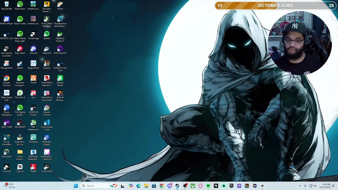Image resolution: width=338 pixels, height=190 pixels.
Task: Open the Windows Start menu
Action: coord(76,186)
